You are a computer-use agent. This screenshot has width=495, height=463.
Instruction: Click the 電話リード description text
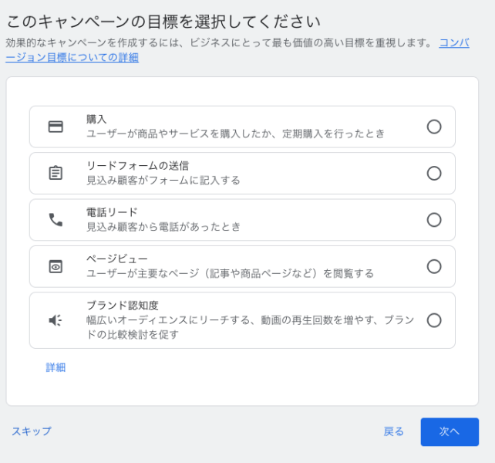click(x=163, y=227)
